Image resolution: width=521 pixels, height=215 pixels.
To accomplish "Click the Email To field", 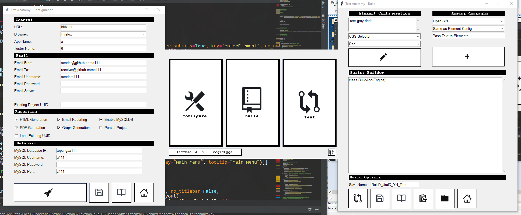I will click(x=103, y=70).
